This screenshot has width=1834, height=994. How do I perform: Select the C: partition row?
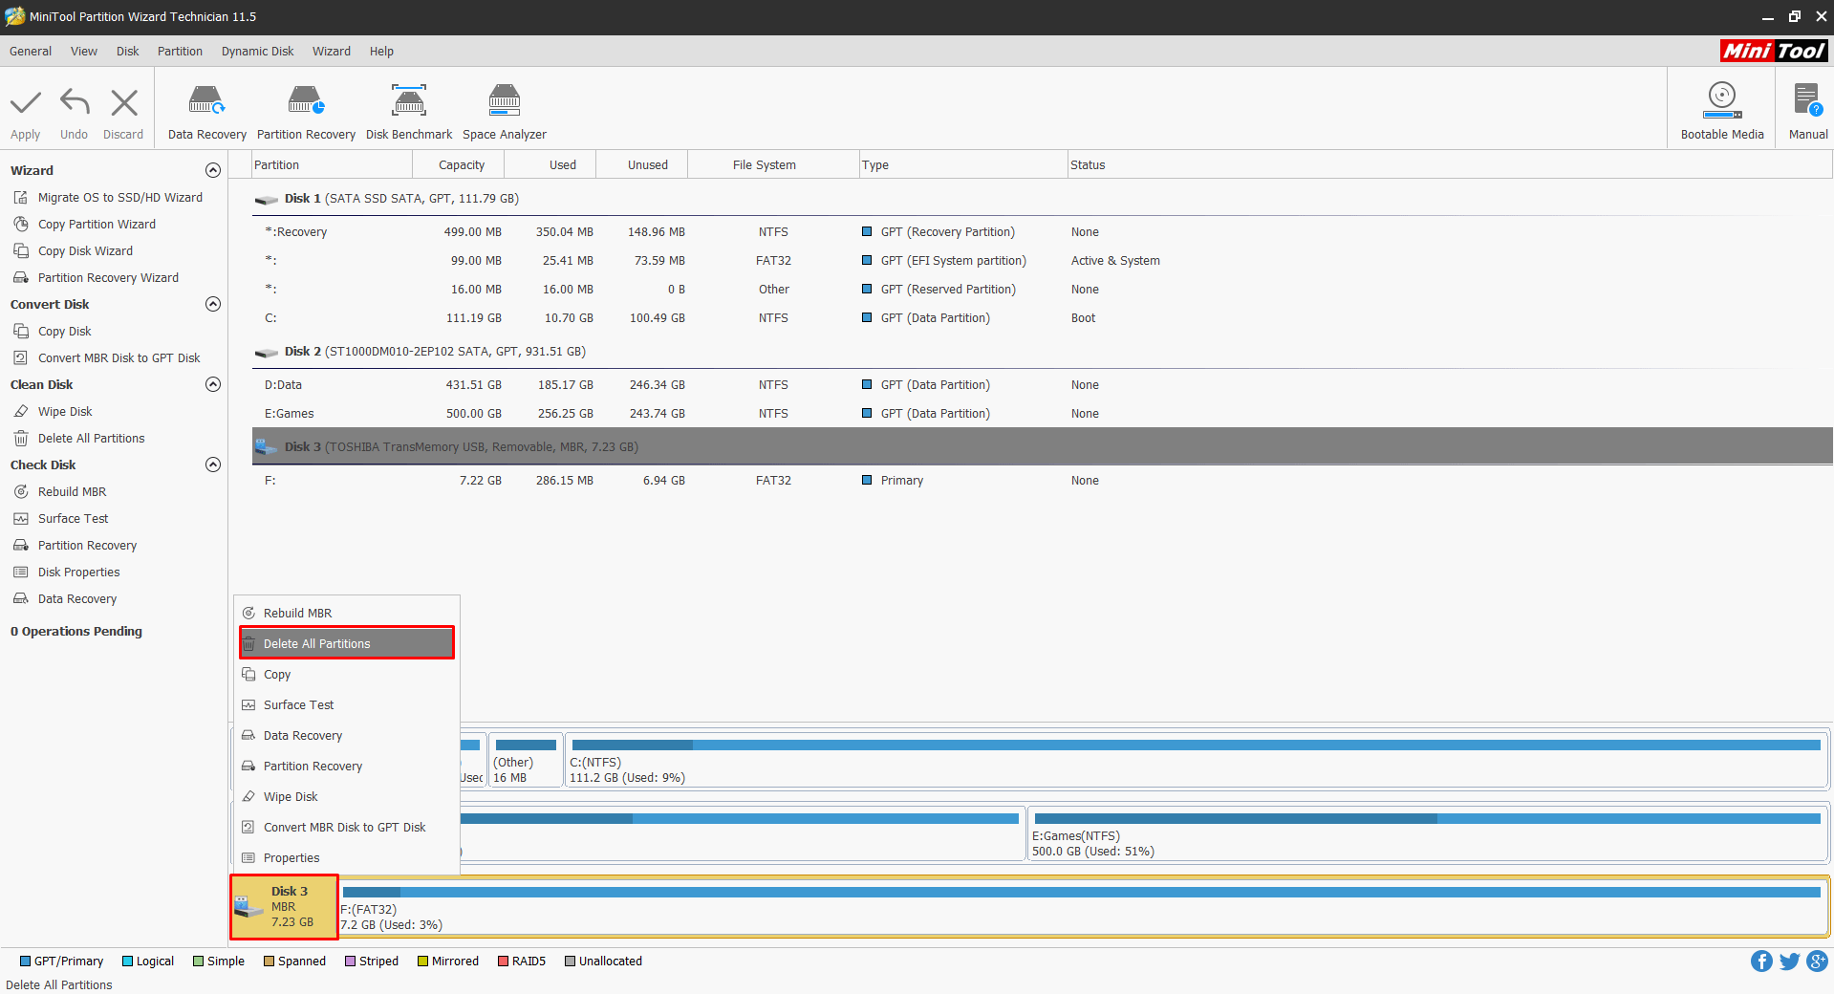point(1042,318)
